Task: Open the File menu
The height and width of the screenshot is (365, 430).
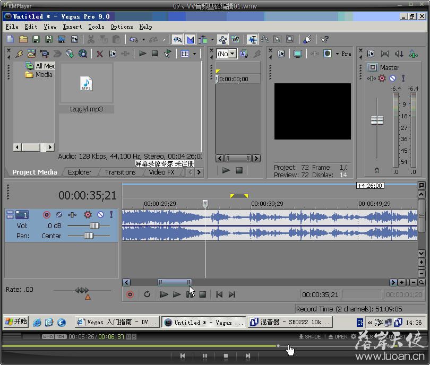Action: point(12,27)
